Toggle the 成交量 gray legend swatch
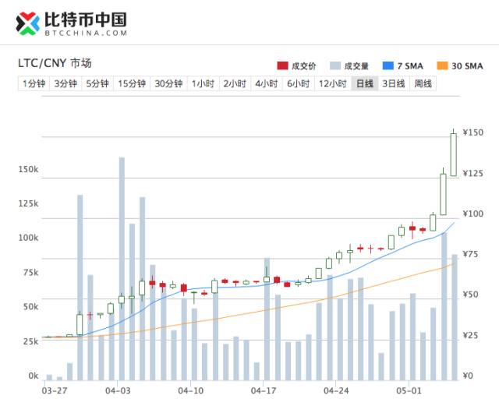 pyautogui.click(x=335, y=66)
